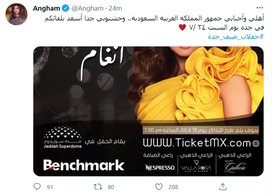The height and width of the screenshot is (196, 276).
Task: Open the Arabic hashtag link
Action: [x=236, y=37]
